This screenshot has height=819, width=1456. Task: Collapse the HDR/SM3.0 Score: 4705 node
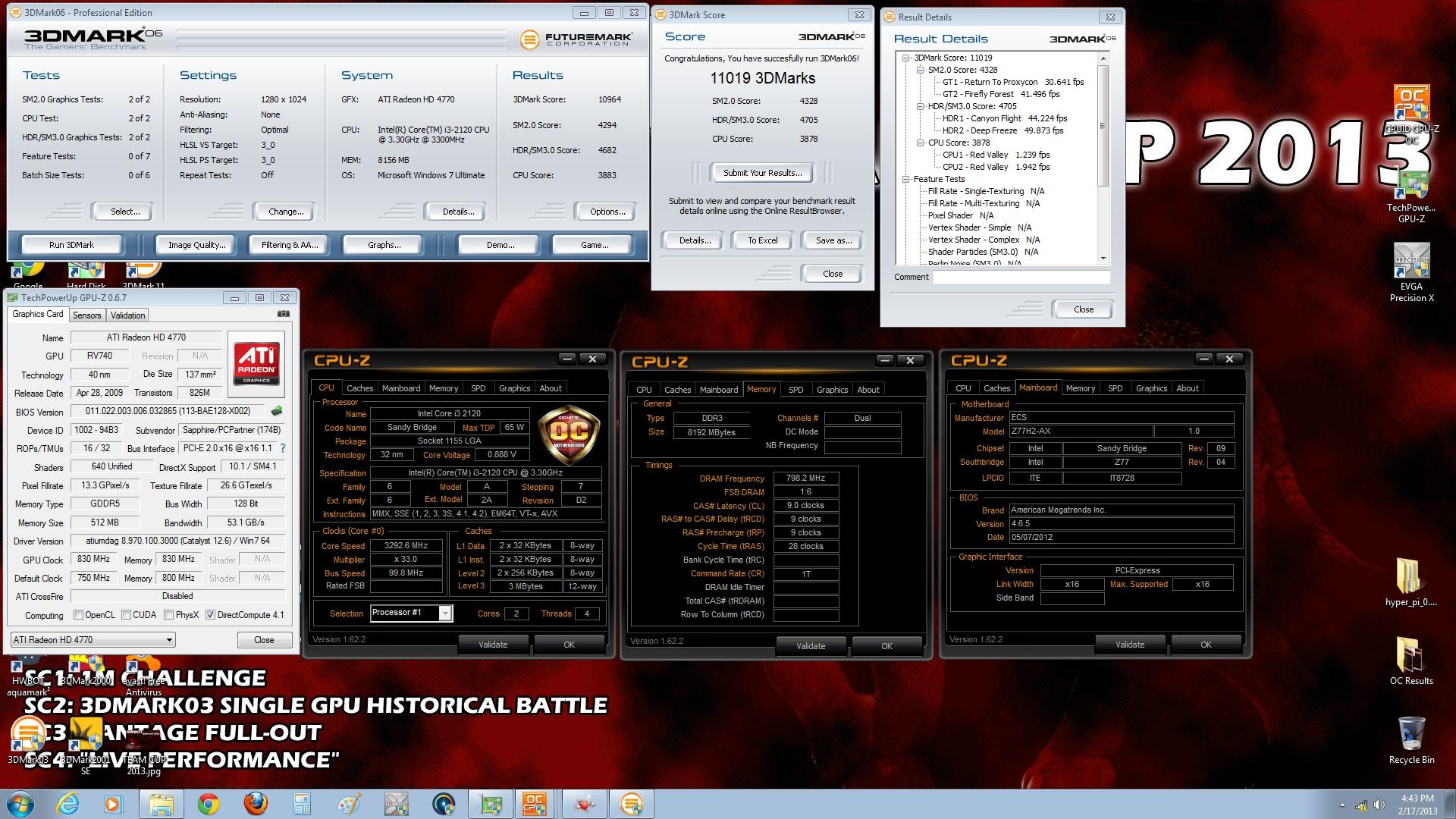coord(920,106)
